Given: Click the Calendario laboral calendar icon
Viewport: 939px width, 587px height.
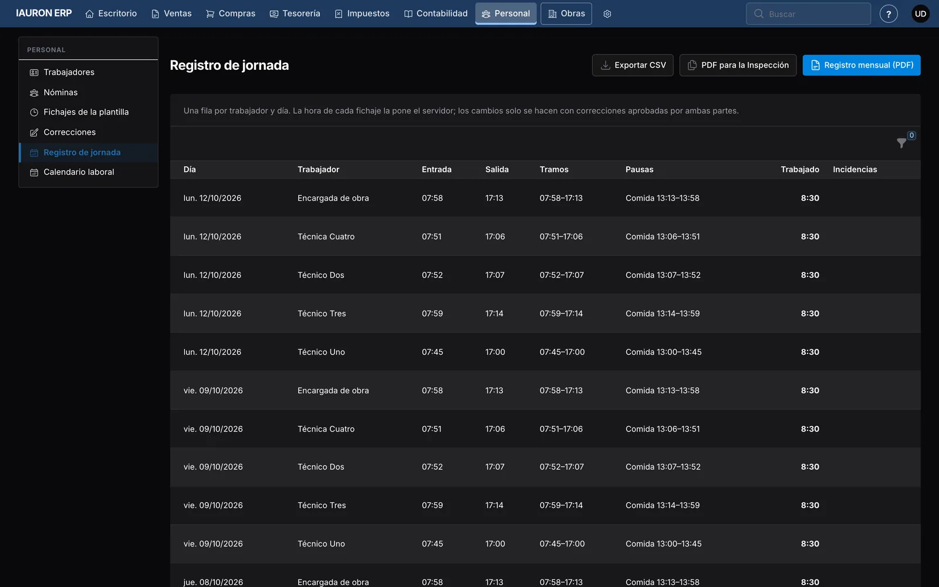Looking at the screenshot, I should (x=34, y=173).
